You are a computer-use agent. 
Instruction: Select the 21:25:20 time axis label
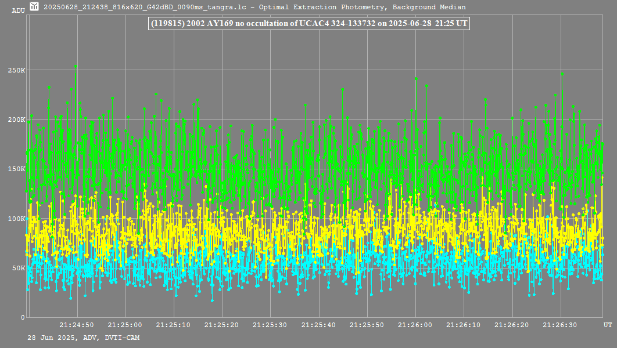(222, 325)
